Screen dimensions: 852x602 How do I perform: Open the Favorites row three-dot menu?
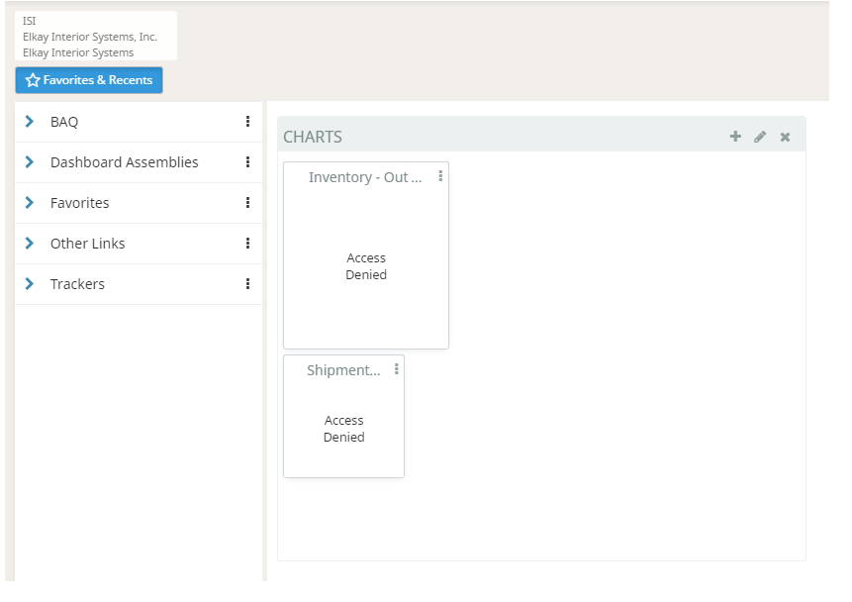(247, 203)
